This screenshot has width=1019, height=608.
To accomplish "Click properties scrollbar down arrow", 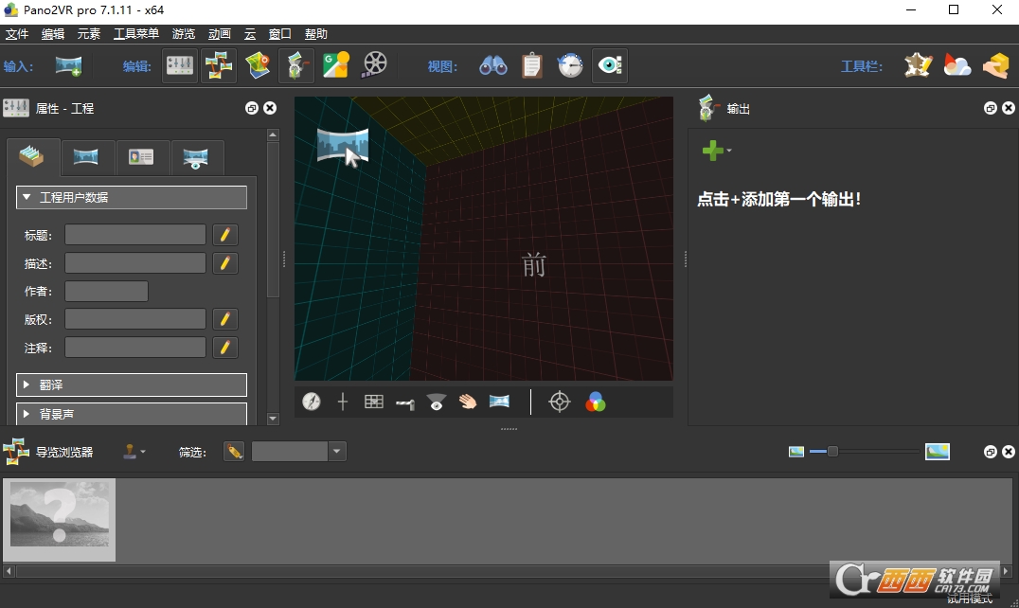I will pos(273,419).
